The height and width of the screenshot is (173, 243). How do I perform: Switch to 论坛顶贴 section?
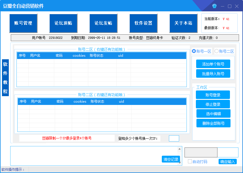(63, 23)
